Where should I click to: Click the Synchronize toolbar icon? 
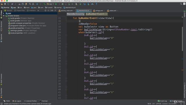[8, 4]
